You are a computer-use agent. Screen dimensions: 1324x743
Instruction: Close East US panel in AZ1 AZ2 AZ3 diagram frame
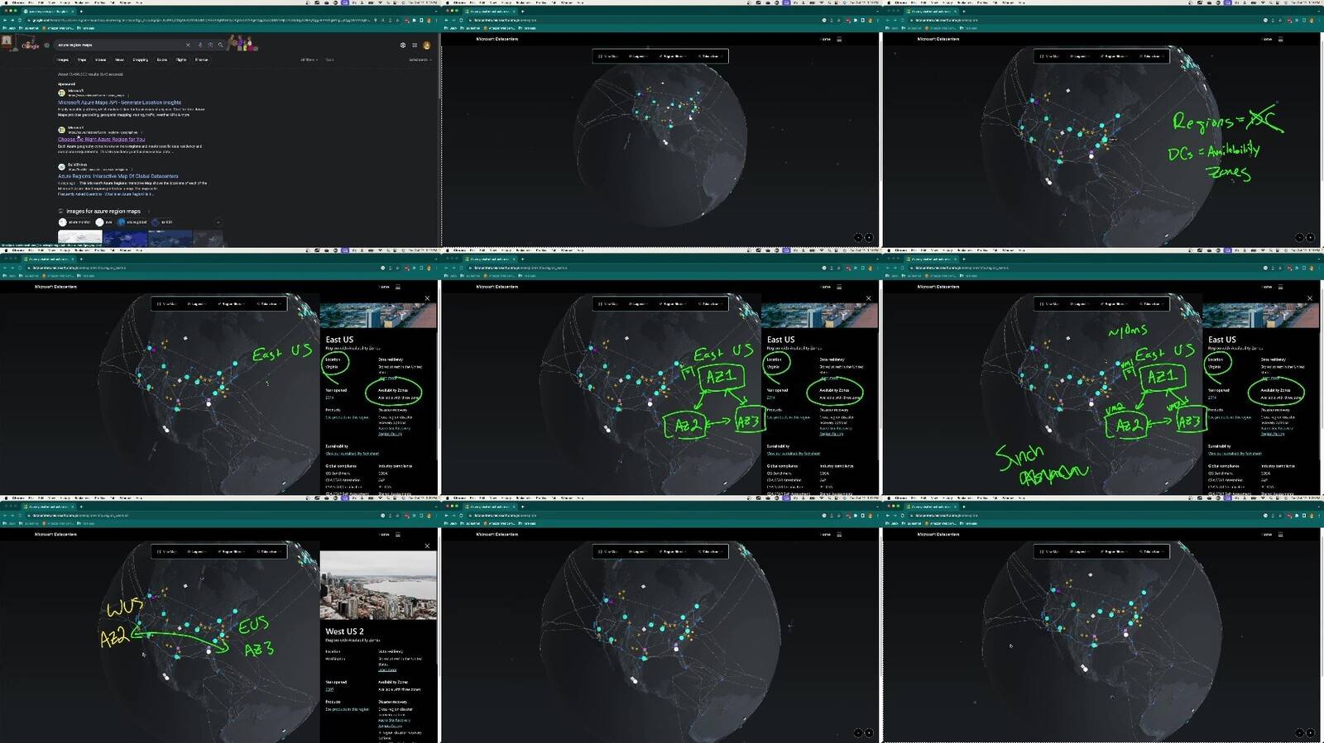[x=868, y=298]
